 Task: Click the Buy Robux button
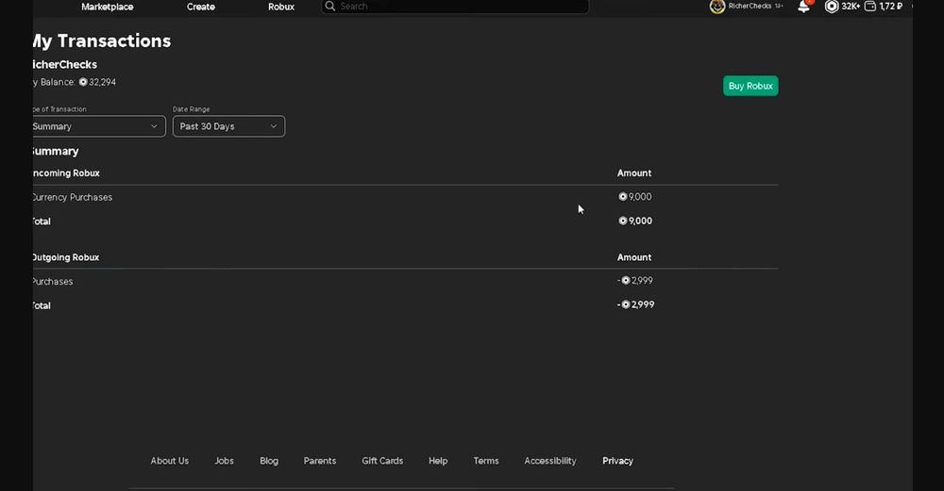pos(750,86)
